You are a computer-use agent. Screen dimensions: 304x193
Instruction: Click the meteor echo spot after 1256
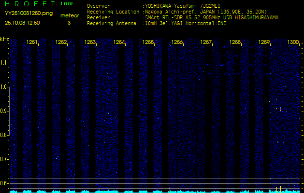[x=170, y=110]
